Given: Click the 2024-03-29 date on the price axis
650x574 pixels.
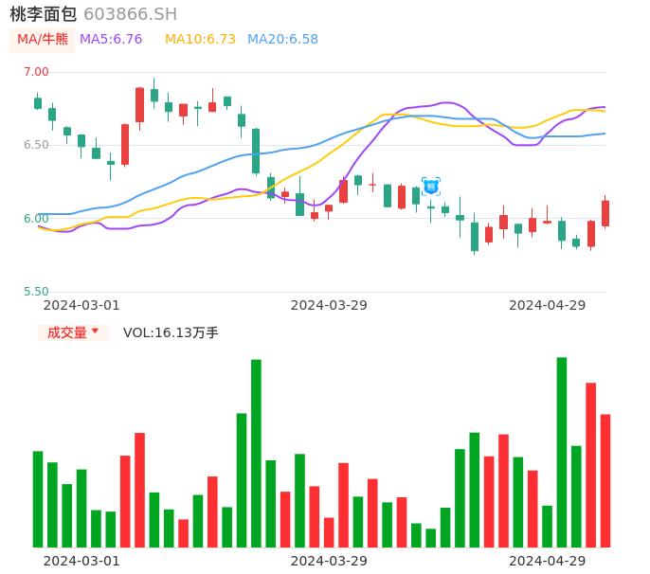Looking at the screenshot, I should (329, 305).
